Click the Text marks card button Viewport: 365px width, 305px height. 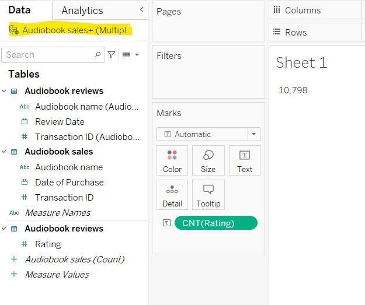(x=245, y=160)
